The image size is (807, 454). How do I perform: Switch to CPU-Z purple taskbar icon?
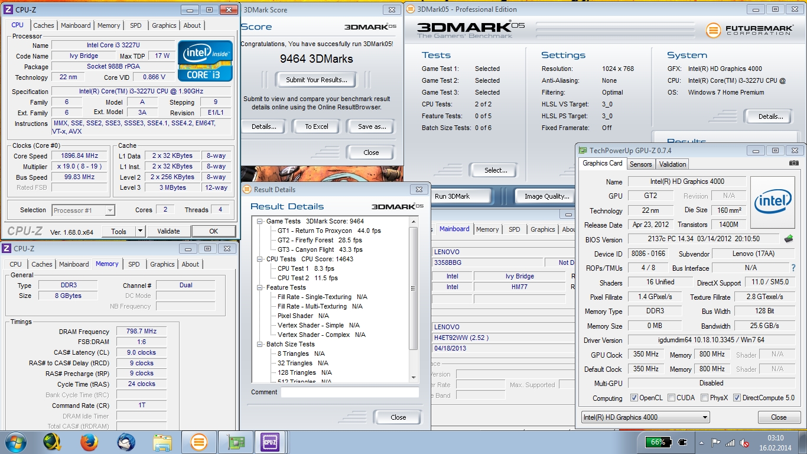271,442
